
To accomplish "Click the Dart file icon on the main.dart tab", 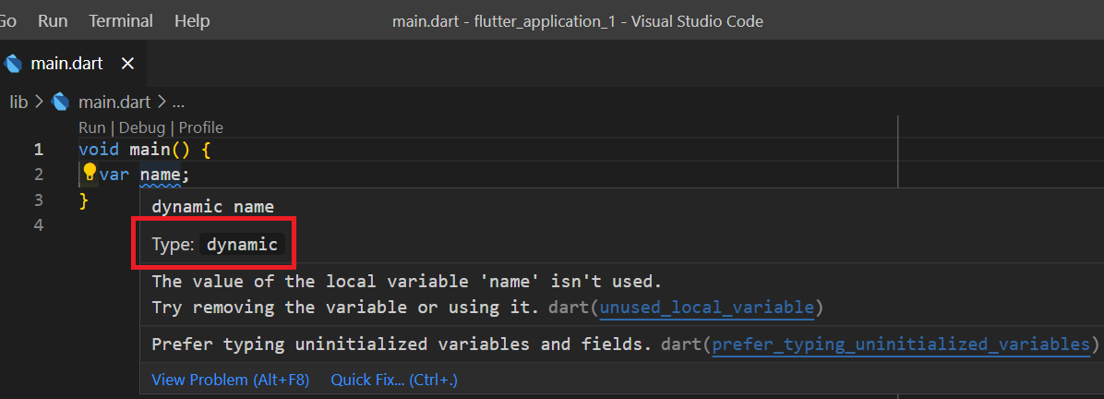I will (x=12, y=64).
